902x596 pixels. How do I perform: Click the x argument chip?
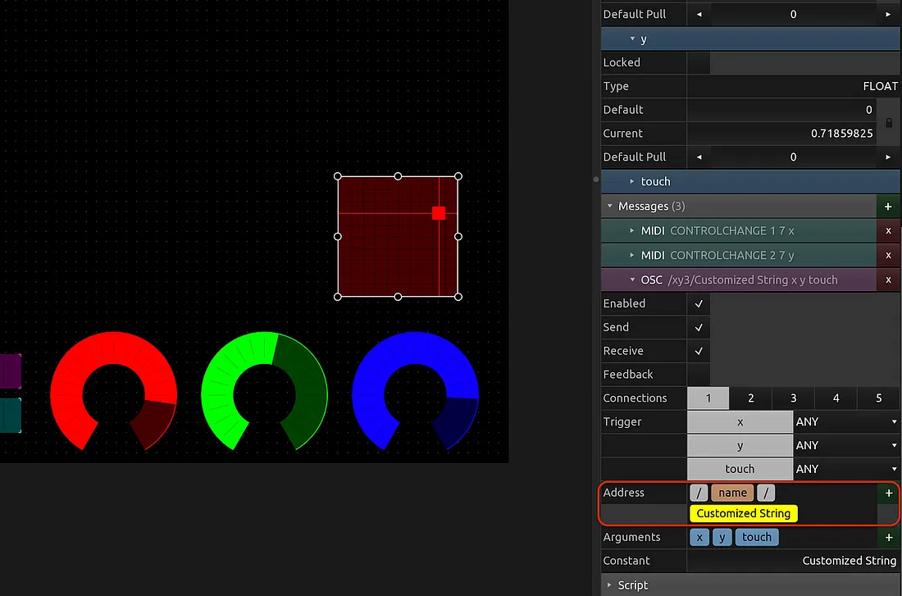[x=699, y=537]
